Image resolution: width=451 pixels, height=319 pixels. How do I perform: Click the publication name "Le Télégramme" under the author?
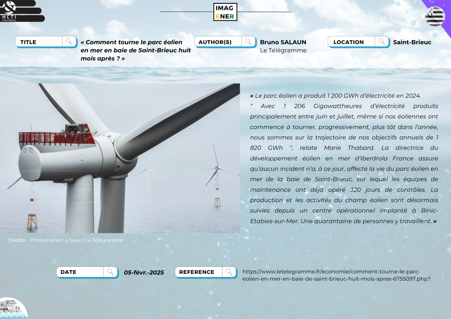pyautogui.click(x=283, y=51)
